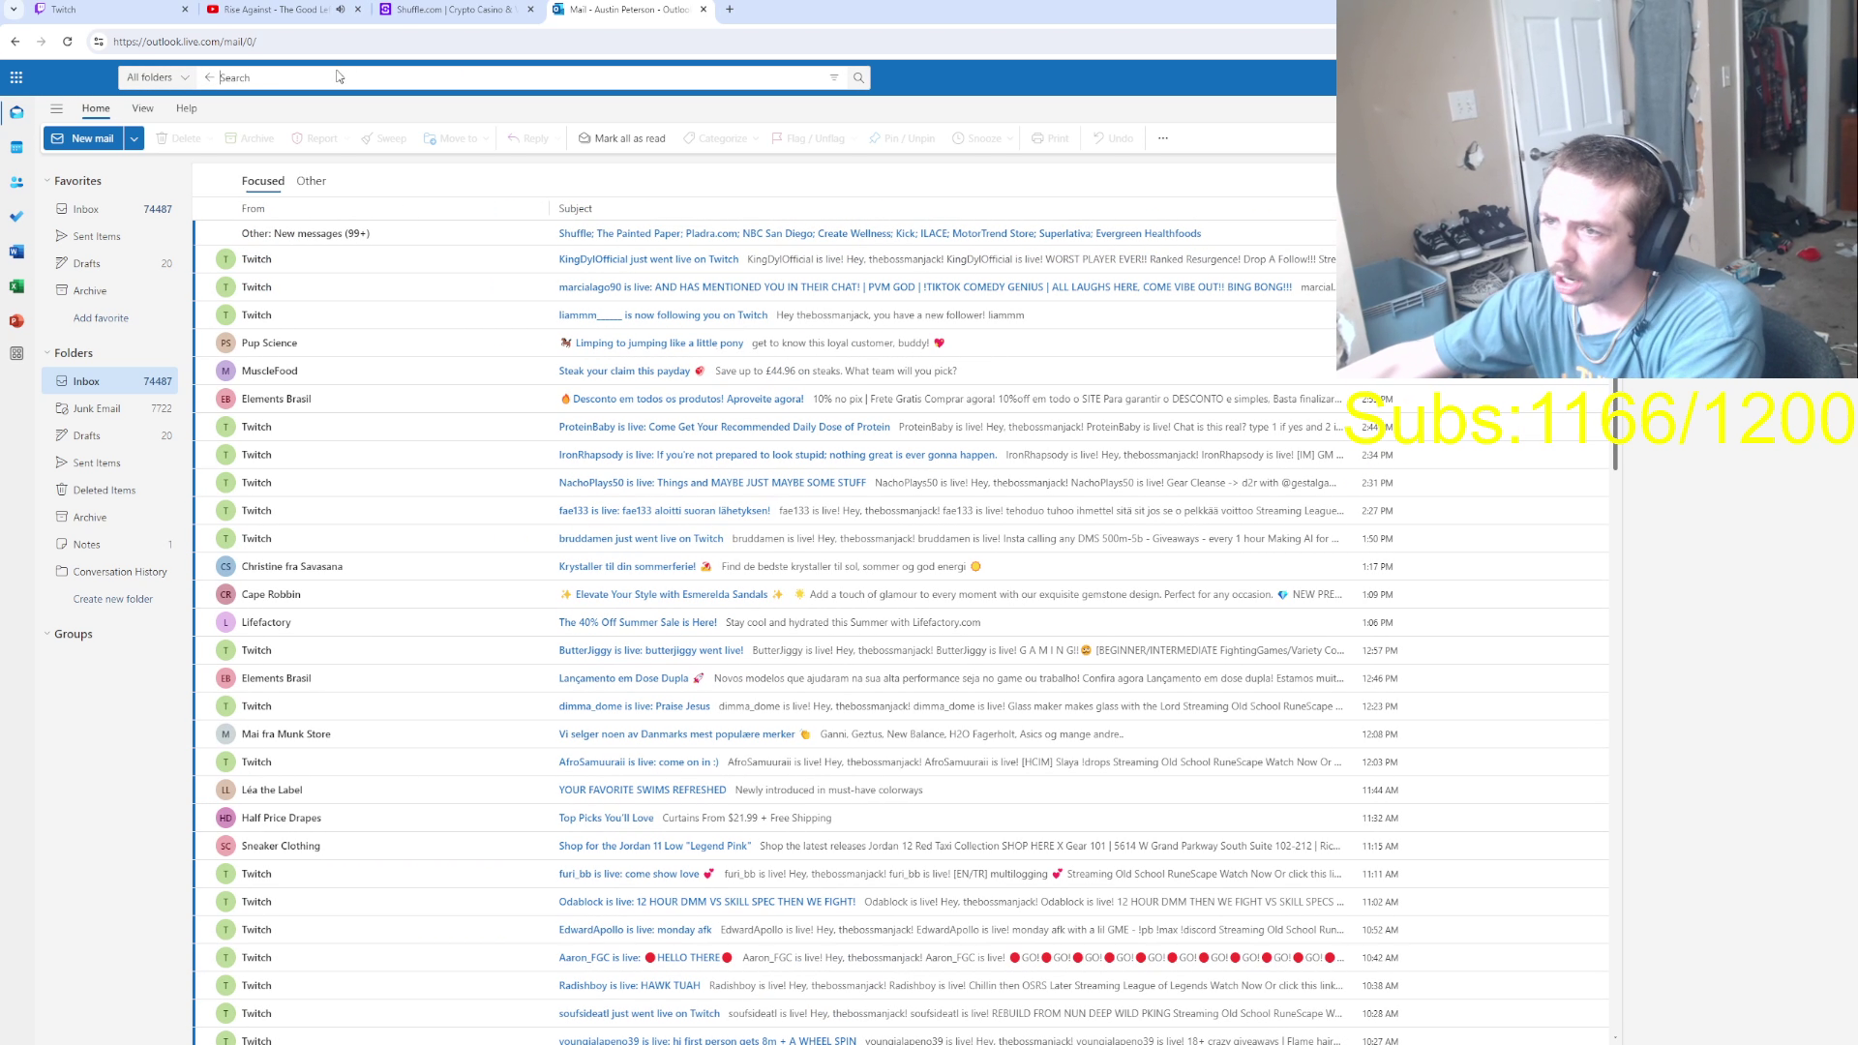1858x1045 pixels.
Task: Sort by the From column header
Action: [x=253, y=209]
